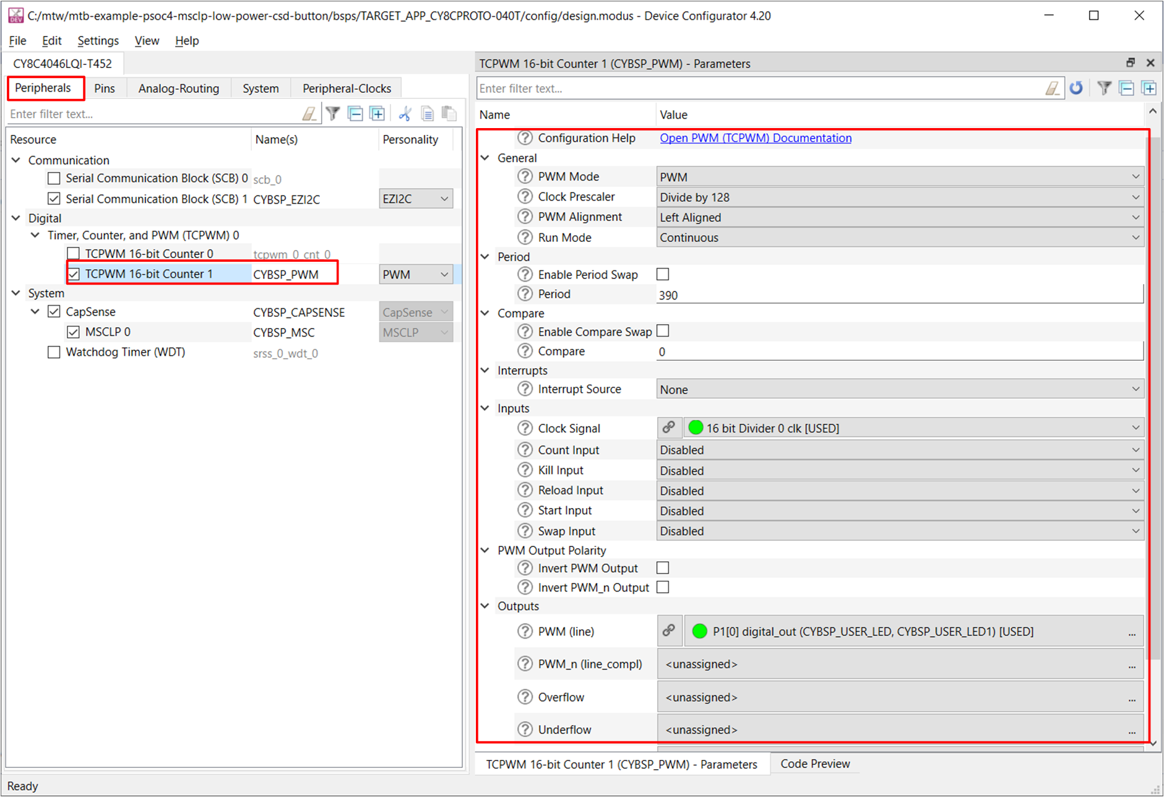The height and width of the screenshot is (797, 1164).
Task: Check Invert PWM_n Output
Action: (x=663, y=587)
